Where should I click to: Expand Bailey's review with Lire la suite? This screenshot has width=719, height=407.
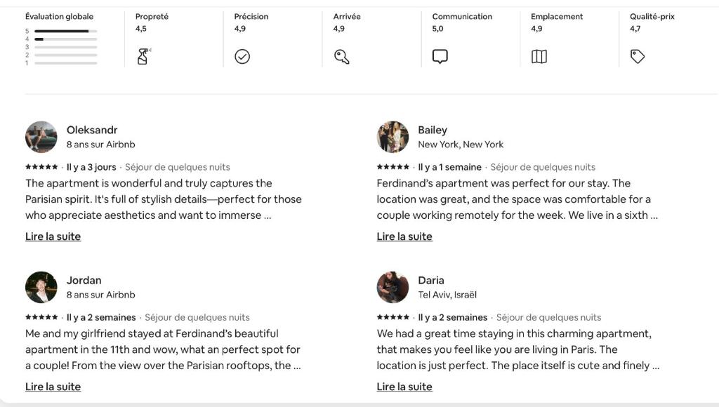(x=404, y=236)
